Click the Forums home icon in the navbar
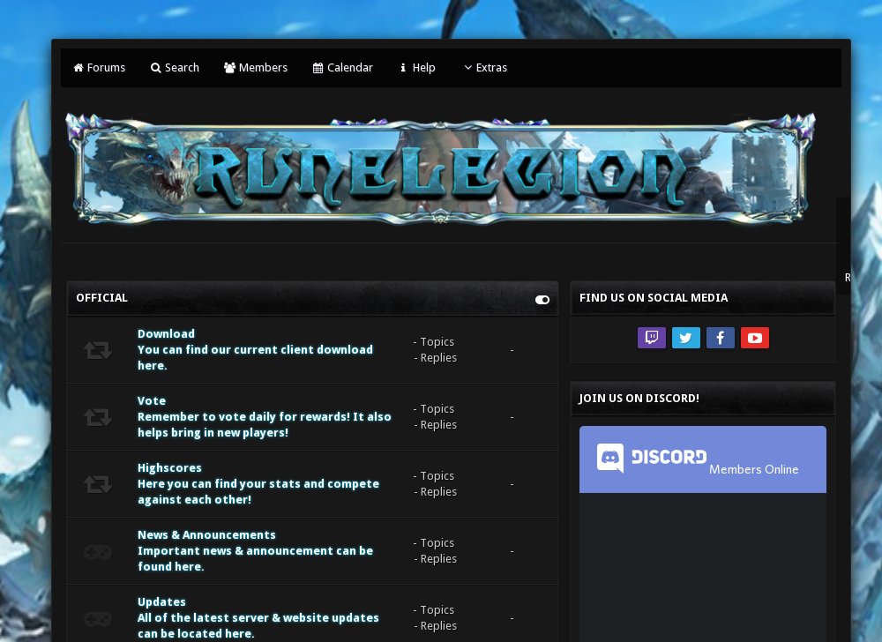Screen dimensions: 882x642 point(78,67)
